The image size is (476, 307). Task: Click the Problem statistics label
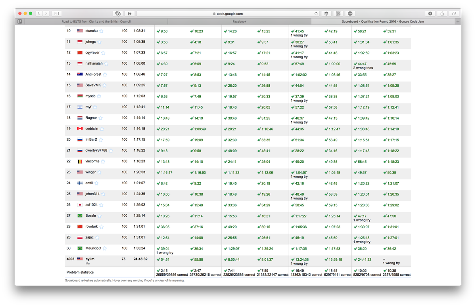coord(80,272)
